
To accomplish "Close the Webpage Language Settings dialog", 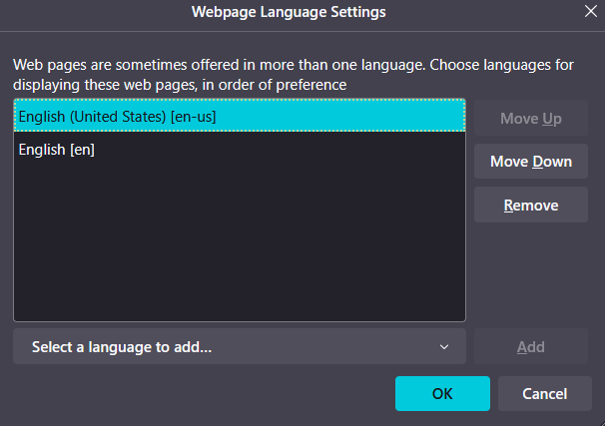I will pyautogui.click(x=590, y=13).
